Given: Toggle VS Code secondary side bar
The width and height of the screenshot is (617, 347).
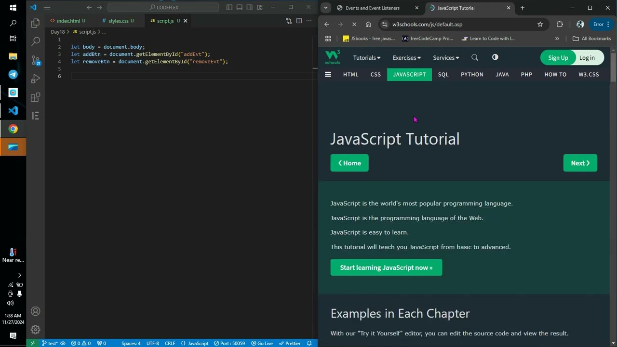Looking at the screenshot, I should tap(250, 7).
